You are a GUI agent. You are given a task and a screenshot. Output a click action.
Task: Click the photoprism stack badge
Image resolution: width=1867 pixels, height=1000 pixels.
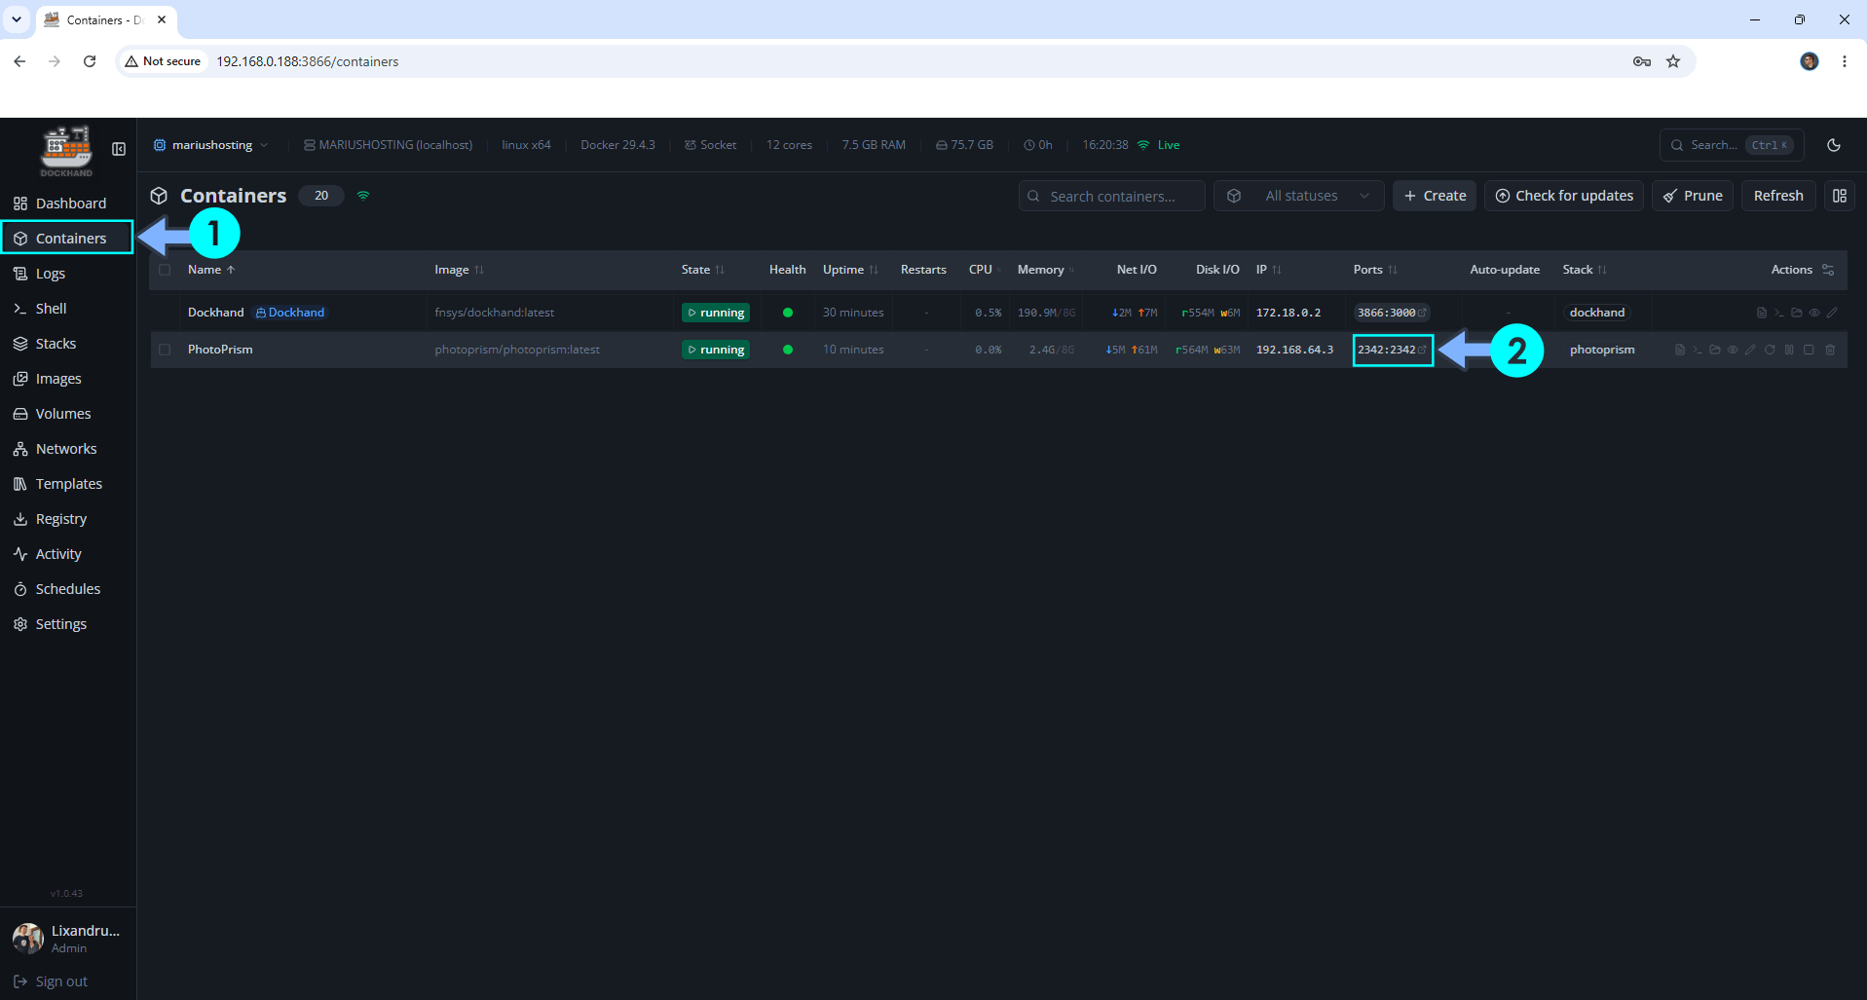[x=1602, y=350]
